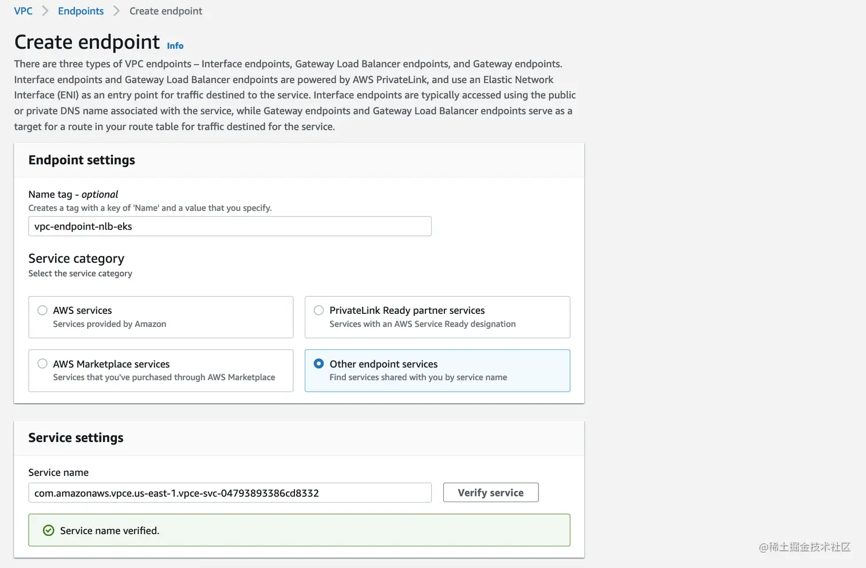The height and width of the screenshot is (568, 866).
Task: Click the chevron after the Endpoints breadcrumb
Action: click(x=116, y=11)
